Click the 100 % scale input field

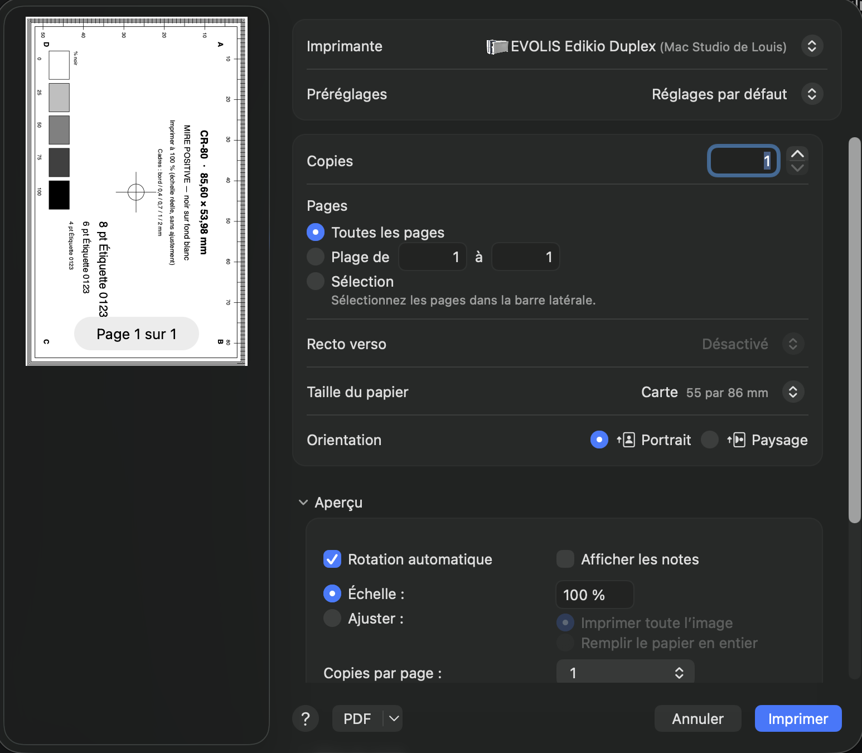594,595
